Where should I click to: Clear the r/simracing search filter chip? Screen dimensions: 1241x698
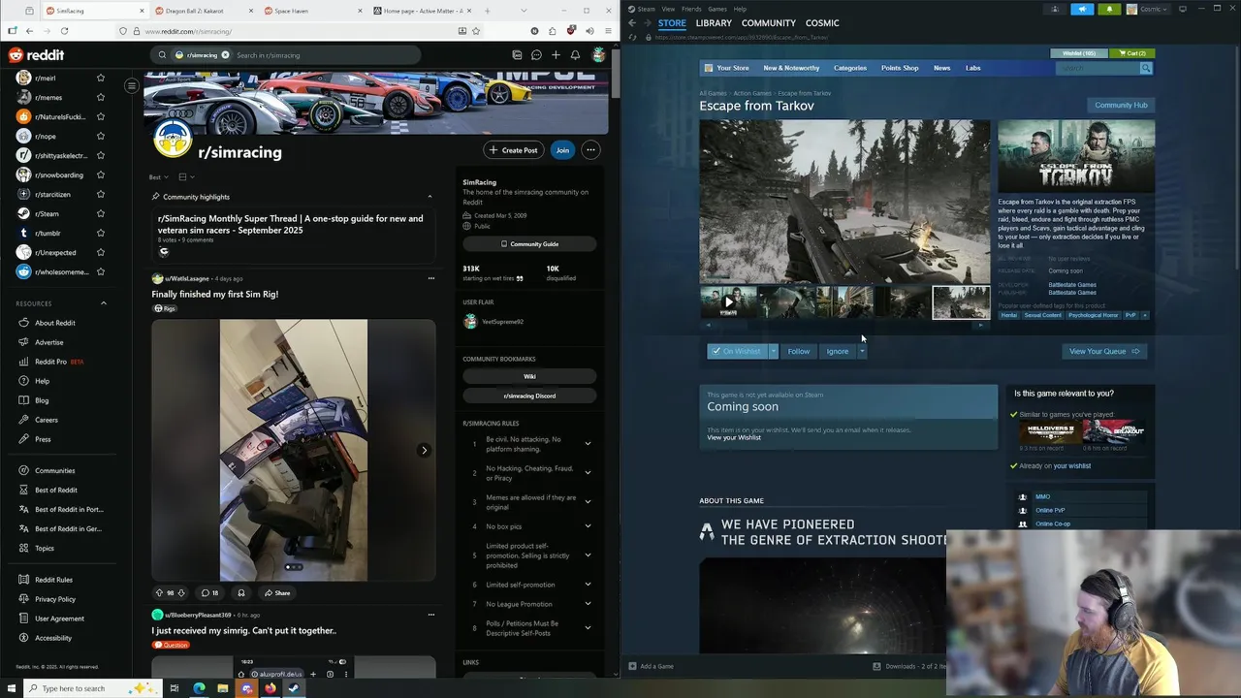click(x=225, y=55)
